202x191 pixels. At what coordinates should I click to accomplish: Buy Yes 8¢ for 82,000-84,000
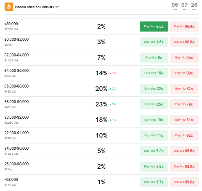click(x=154, y=58)
